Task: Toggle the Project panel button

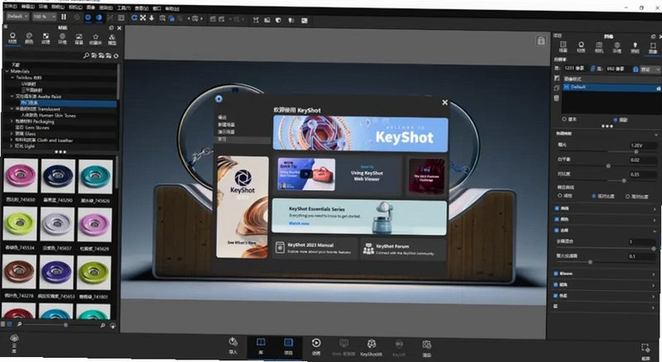Action: (x=288, y=347)
